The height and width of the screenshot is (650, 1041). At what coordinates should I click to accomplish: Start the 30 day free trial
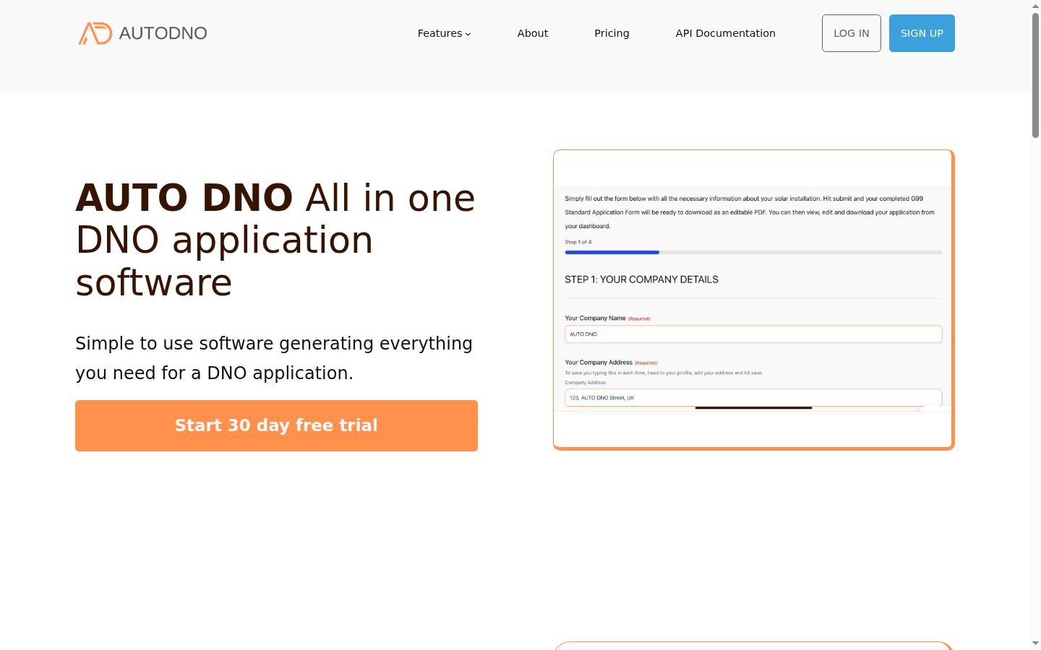tap(276, 425)
